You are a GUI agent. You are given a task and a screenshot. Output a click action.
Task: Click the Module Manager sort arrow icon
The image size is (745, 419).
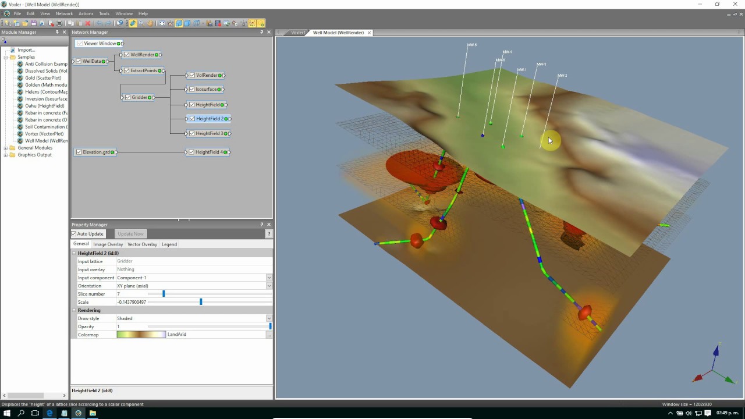(4, 40)
